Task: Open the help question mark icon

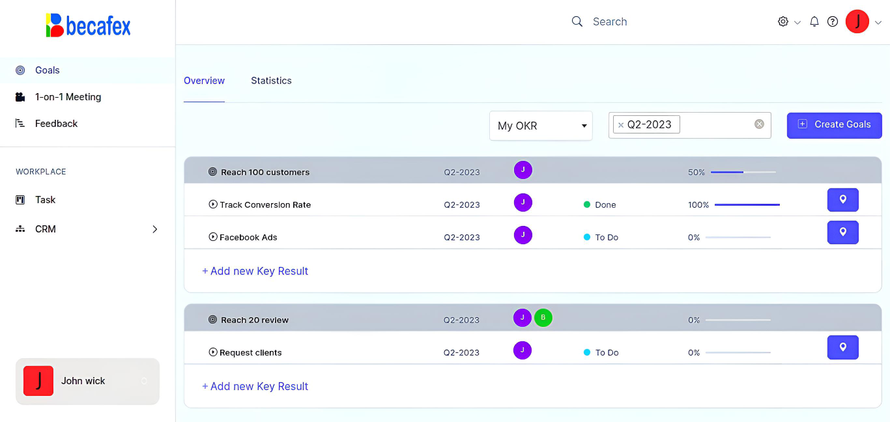Action: click(832, 21)
